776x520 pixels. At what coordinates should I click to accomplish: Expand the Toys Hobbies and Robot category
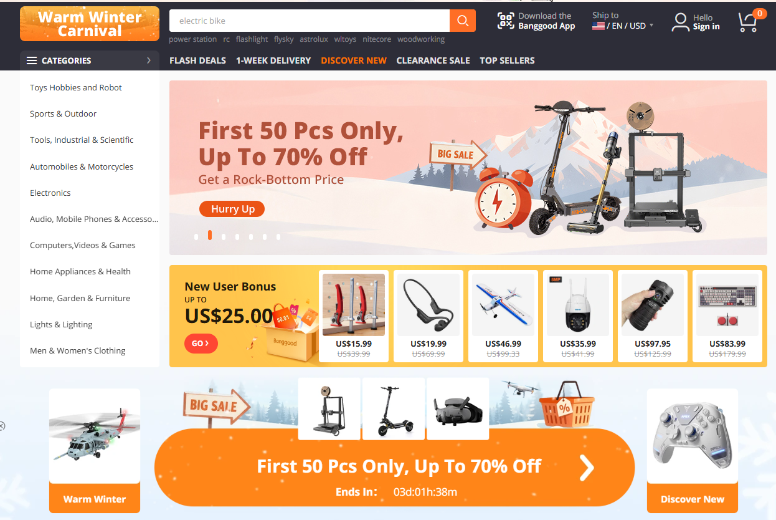tap(76, 87)
